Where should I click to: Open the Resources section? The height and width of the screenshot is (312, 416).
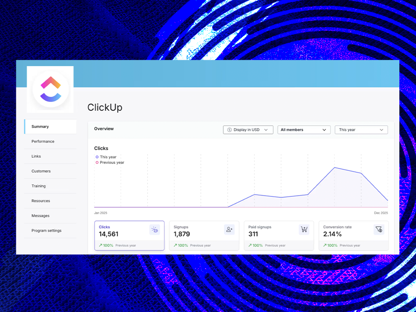point(40,201)
